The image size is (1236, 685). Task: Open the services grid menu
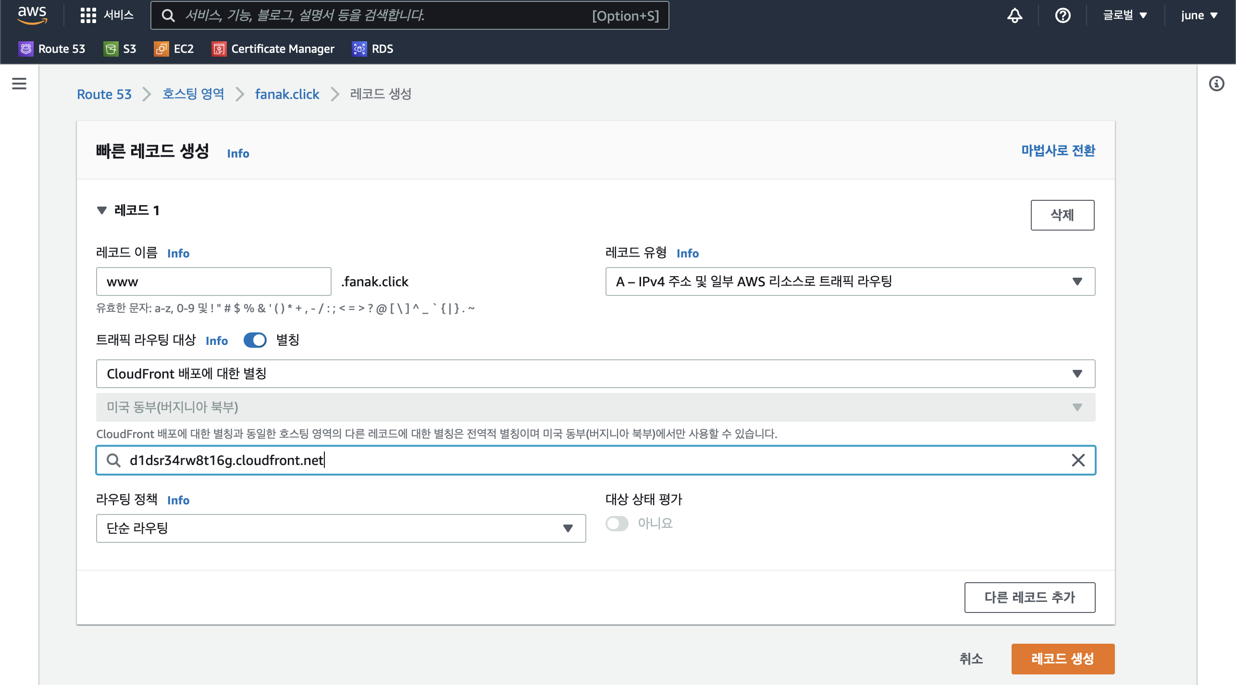click(107, 15)
